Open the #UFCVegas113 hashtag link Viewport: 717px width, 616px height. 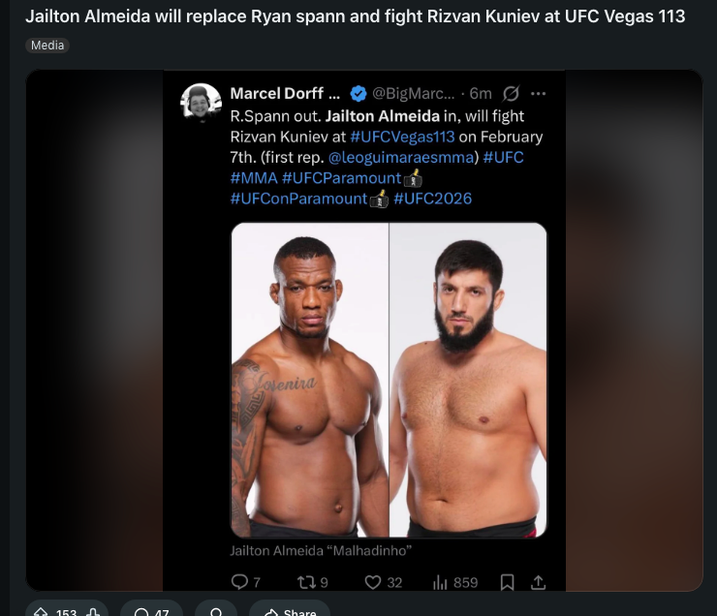[402, 137]
